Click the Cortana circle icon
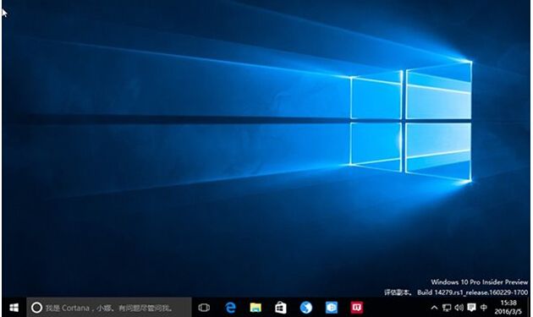 pyautogui.click(x=36, y=308)
